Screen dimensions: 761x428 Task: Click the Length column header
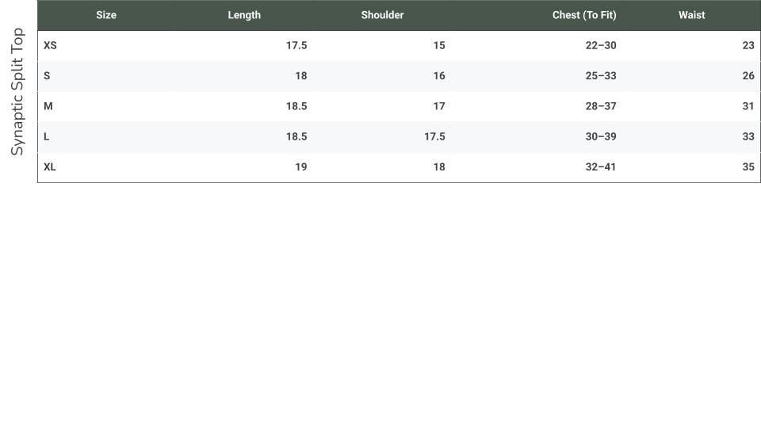(244, 15)
